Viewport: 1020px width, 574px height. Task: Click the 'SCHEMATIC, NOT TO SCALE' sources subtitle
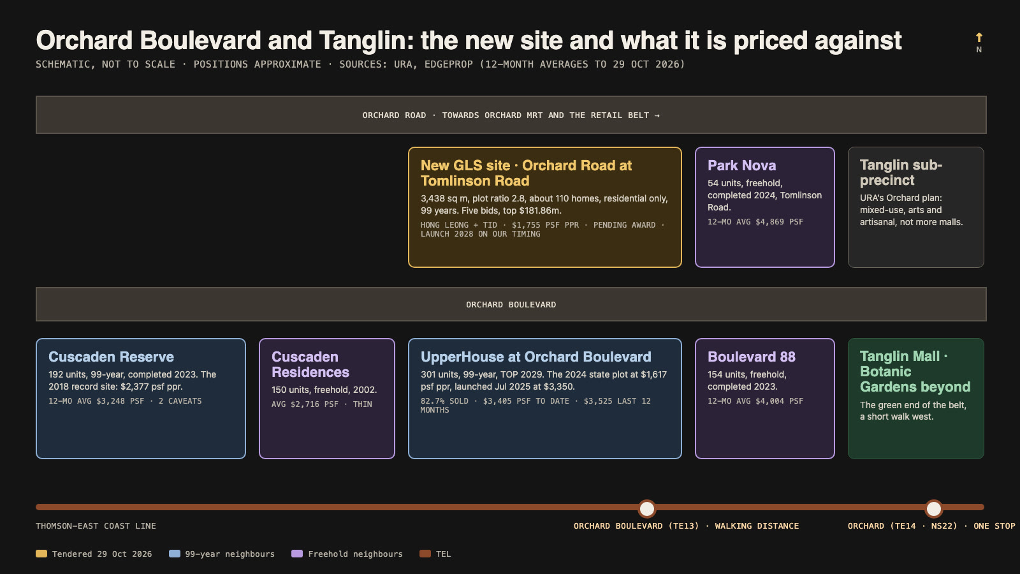coord(360,64)
